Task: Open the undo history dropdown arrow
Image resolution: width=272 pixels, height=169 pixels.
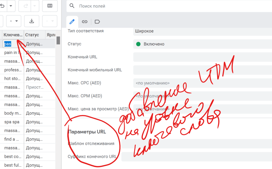Action: [x=11, y=6]
